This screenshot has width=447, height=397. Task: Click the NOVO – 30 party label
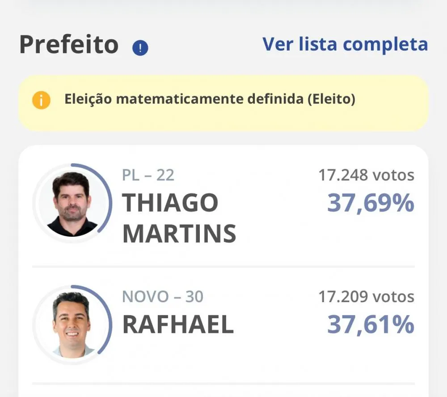tap(163, 297)
